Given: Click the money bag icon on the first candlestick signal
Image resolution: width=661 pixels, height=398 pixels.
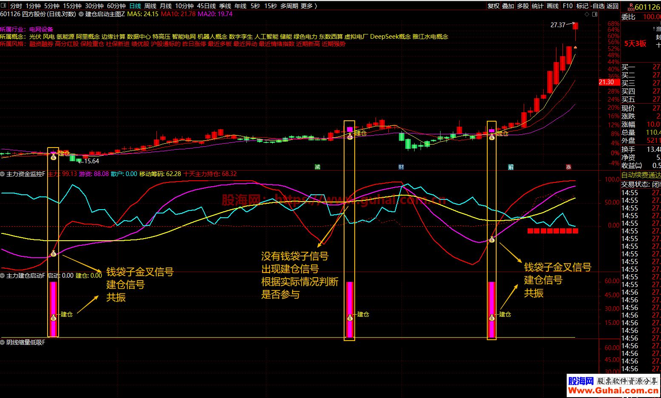Looking at the screenshot, I should click(x=53, y=157).
